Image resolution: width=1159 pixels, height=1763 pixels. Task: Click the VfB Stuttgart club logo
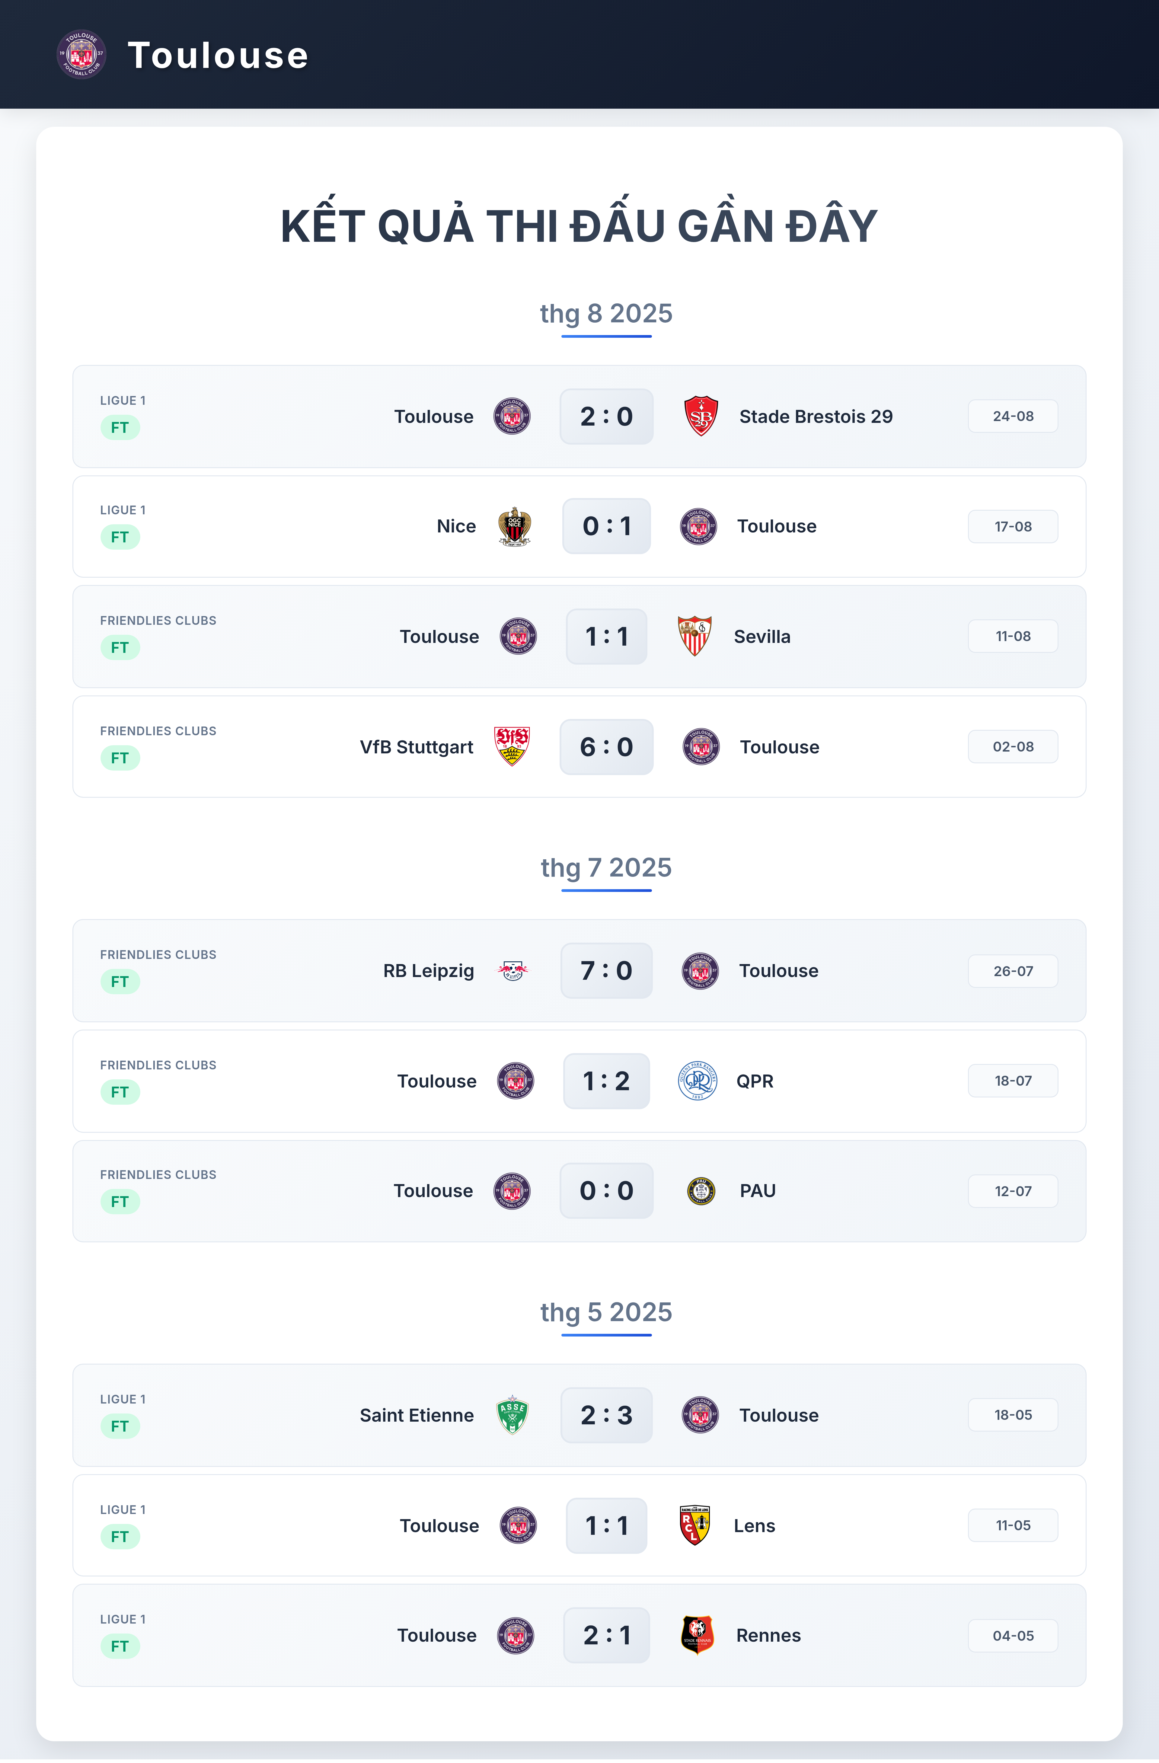point(512,747)
